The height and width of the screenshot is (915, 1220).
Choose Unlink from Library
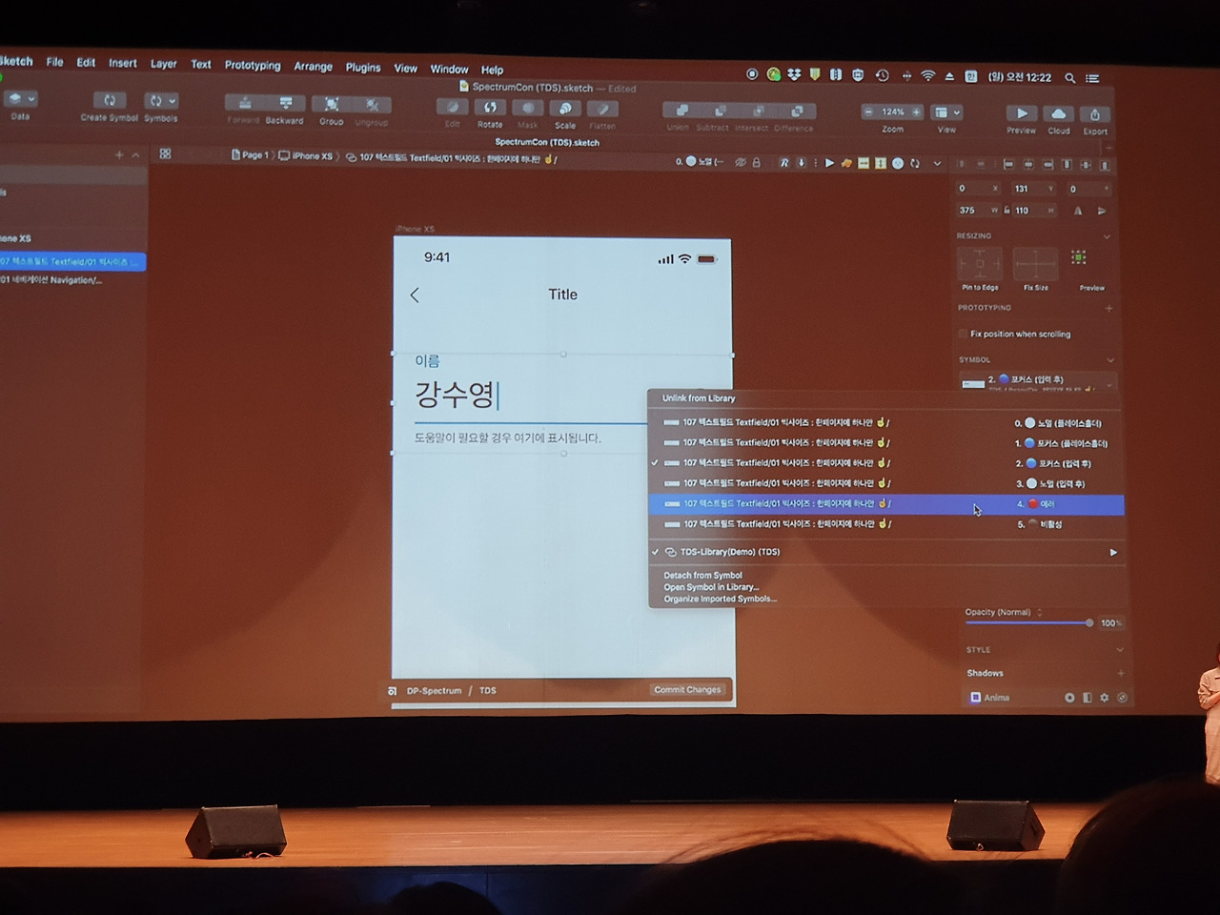pos(699,398)
